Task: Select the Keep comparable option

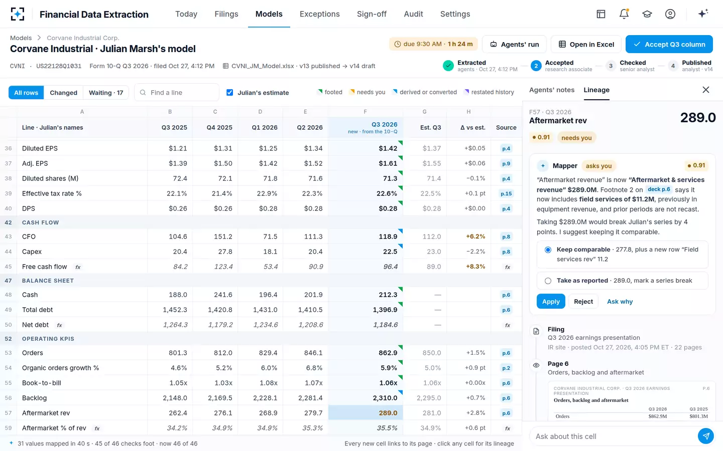Action: tap(623, 254)
